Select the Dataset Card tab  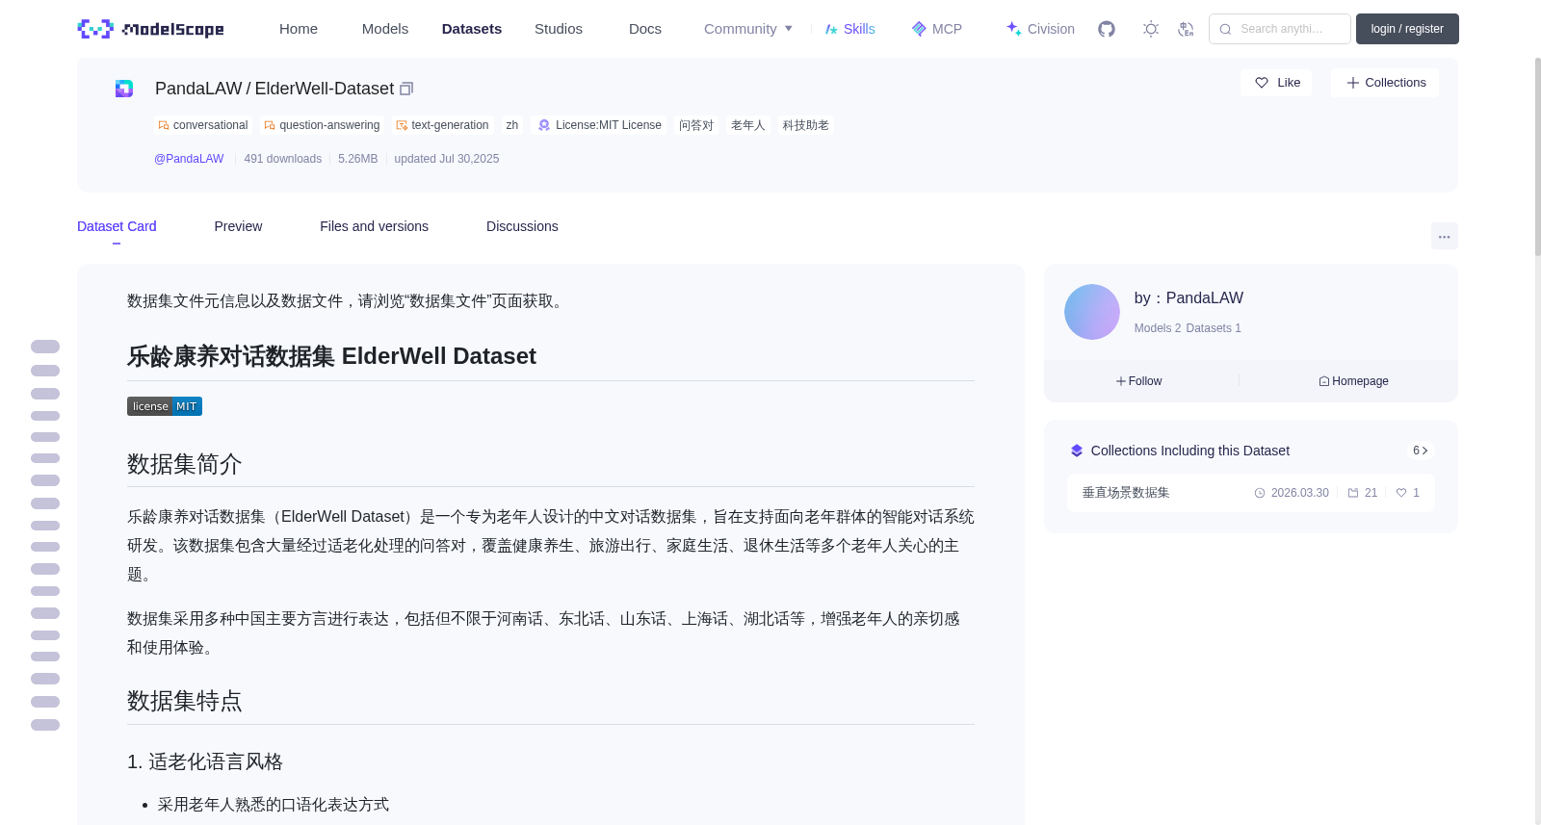point(117,226)
